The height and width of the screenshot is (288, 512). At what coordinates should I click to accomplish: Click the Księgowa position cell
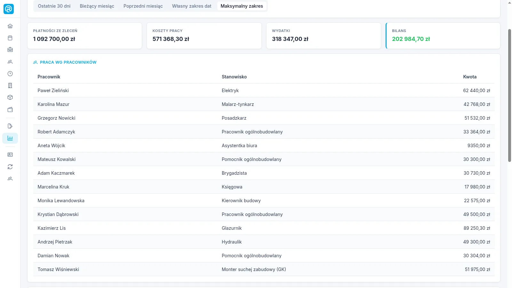[x=232, y=187]
